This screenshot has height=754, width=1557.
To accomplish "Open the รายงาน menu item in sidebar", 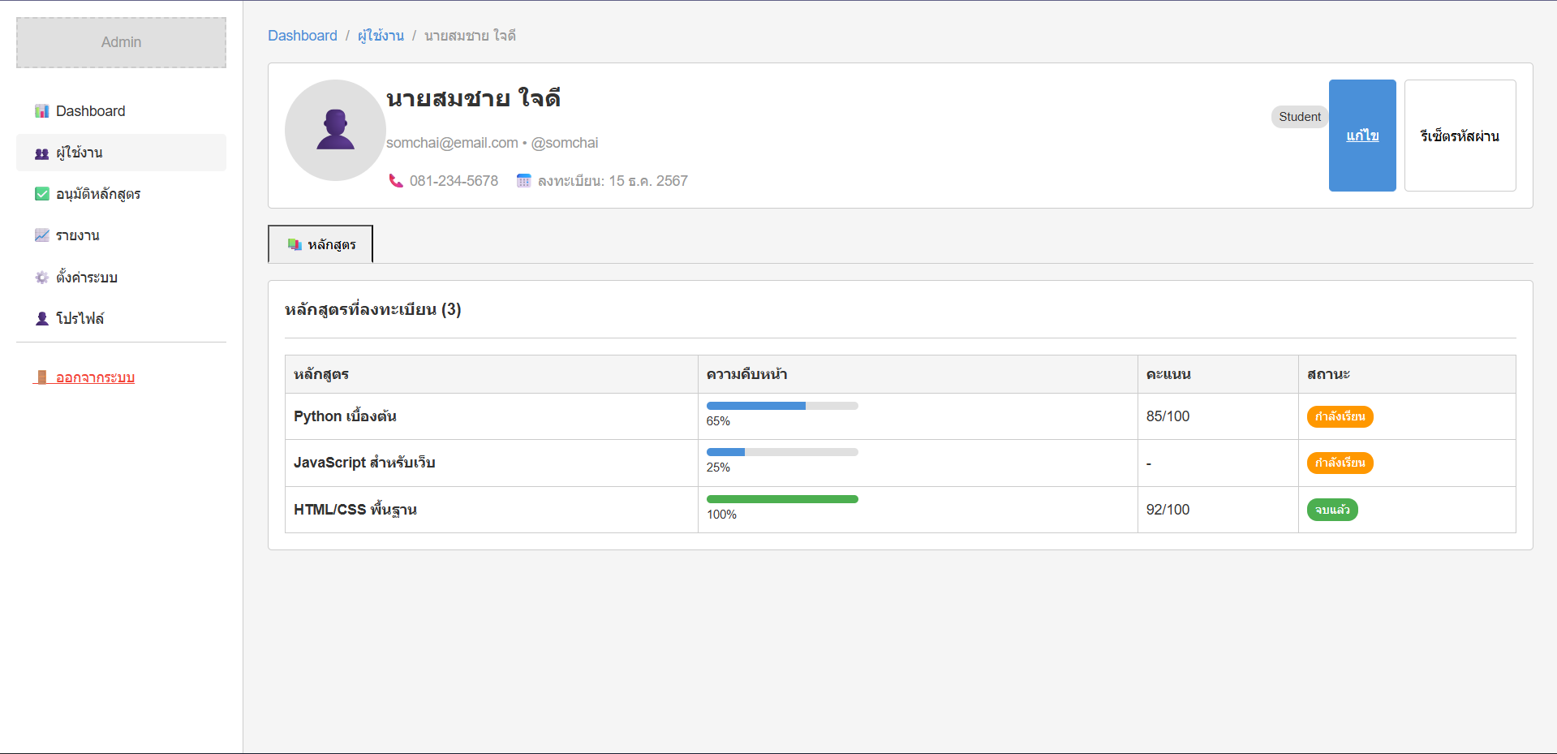I will pos(78,235).
